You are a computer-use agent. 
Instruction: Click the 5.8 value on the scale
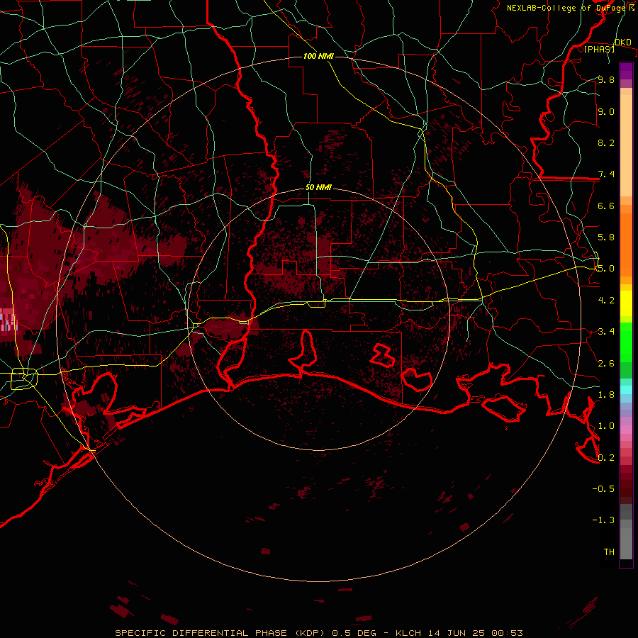pyautogui.click(x=606, y=237)
